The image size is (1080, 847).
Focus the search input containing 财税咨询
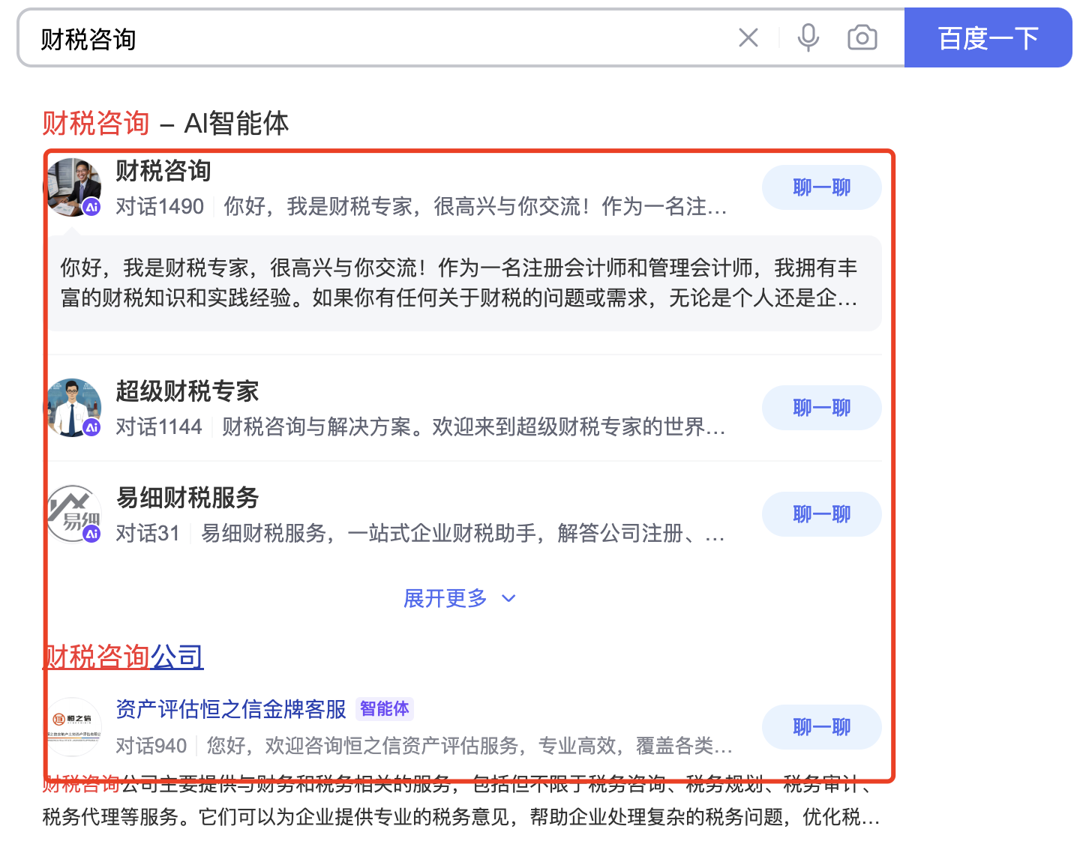(x=375, y=39)
